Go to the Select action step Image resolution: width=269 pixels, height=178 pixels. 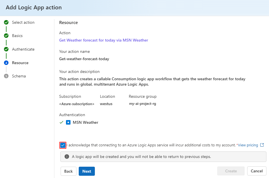pos(23,22)
